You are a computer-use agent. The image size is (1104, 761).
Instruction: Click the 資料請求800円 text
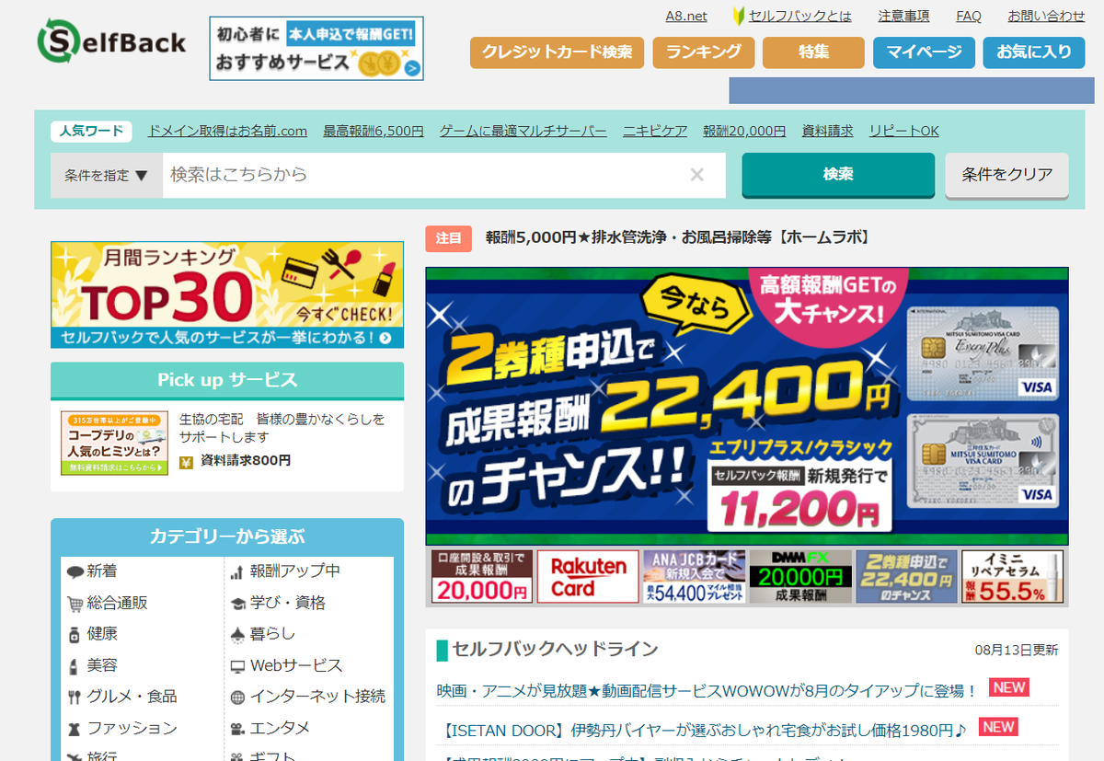(x=246, y=461)
